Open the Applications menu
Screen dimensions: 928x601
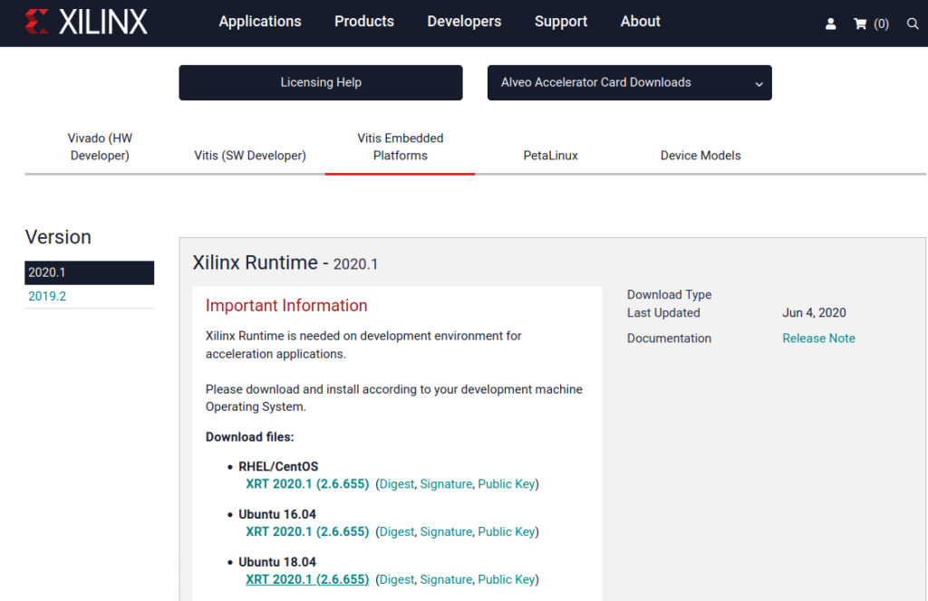tap(260, 22)
